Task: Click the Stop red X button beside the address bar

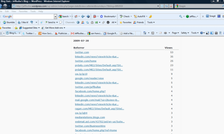Action: coord(171,6)
